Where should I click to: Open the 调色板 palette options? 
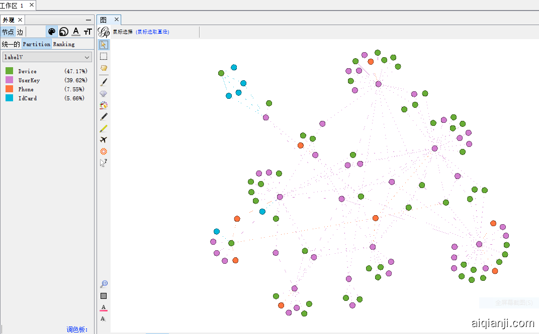click(77, 329)
